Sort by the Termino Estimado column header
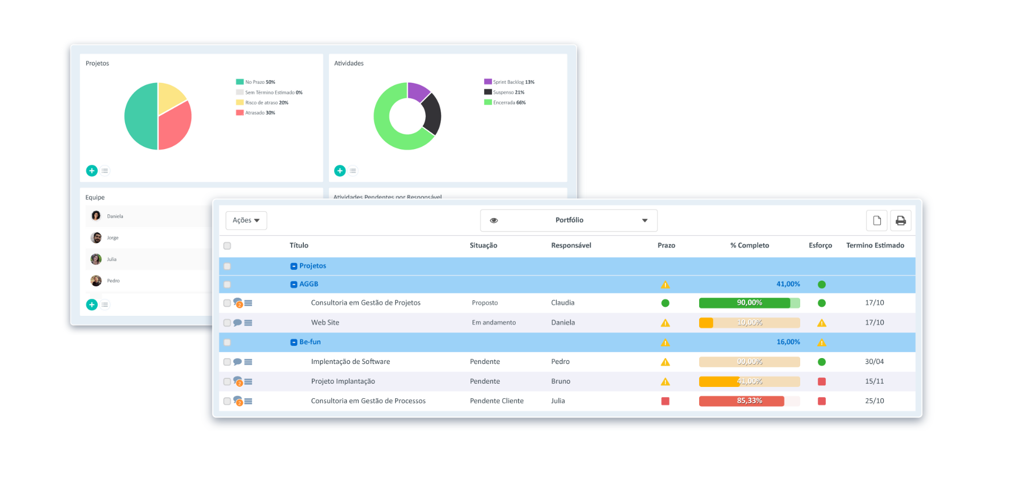The image size is (1027, 481). tap(875, 245)
